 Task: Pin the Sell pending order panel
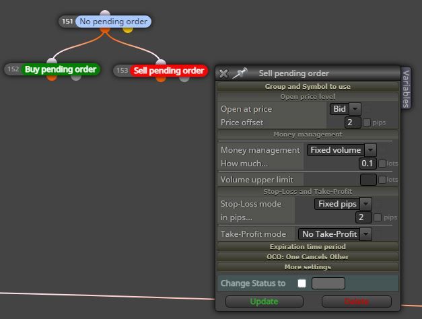click(240, 73)
